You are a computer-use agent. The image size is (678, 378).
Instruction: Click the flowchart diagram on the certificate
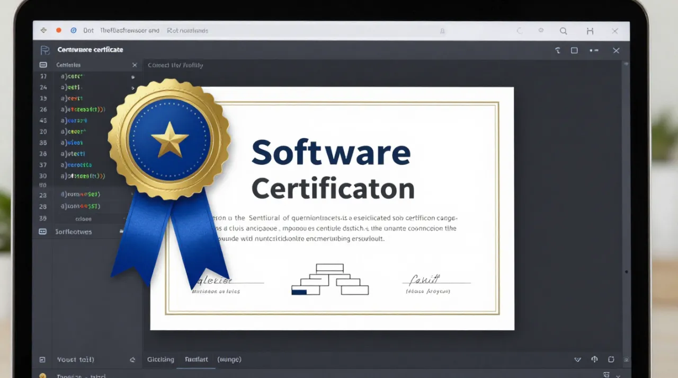pyautogui.click(x=330, y=279)
